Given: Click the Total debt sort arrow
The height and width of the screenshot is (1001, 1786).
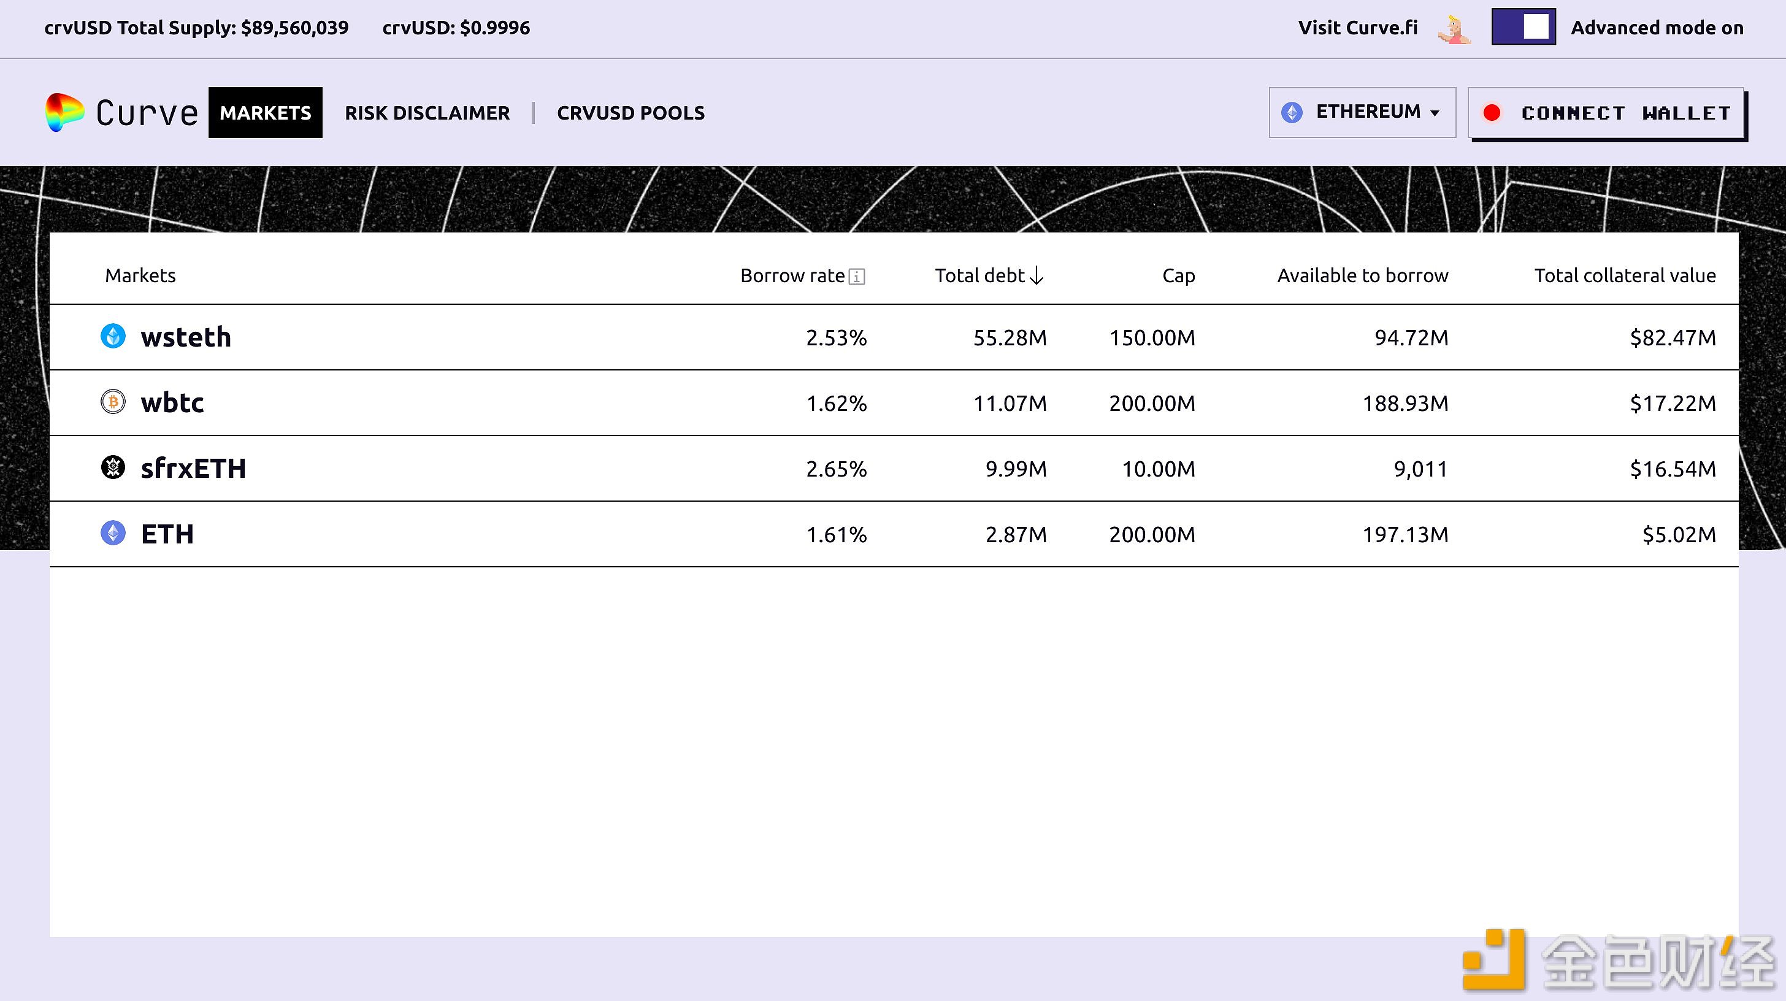Looking at the screenshot, I should pos(1037,276).
